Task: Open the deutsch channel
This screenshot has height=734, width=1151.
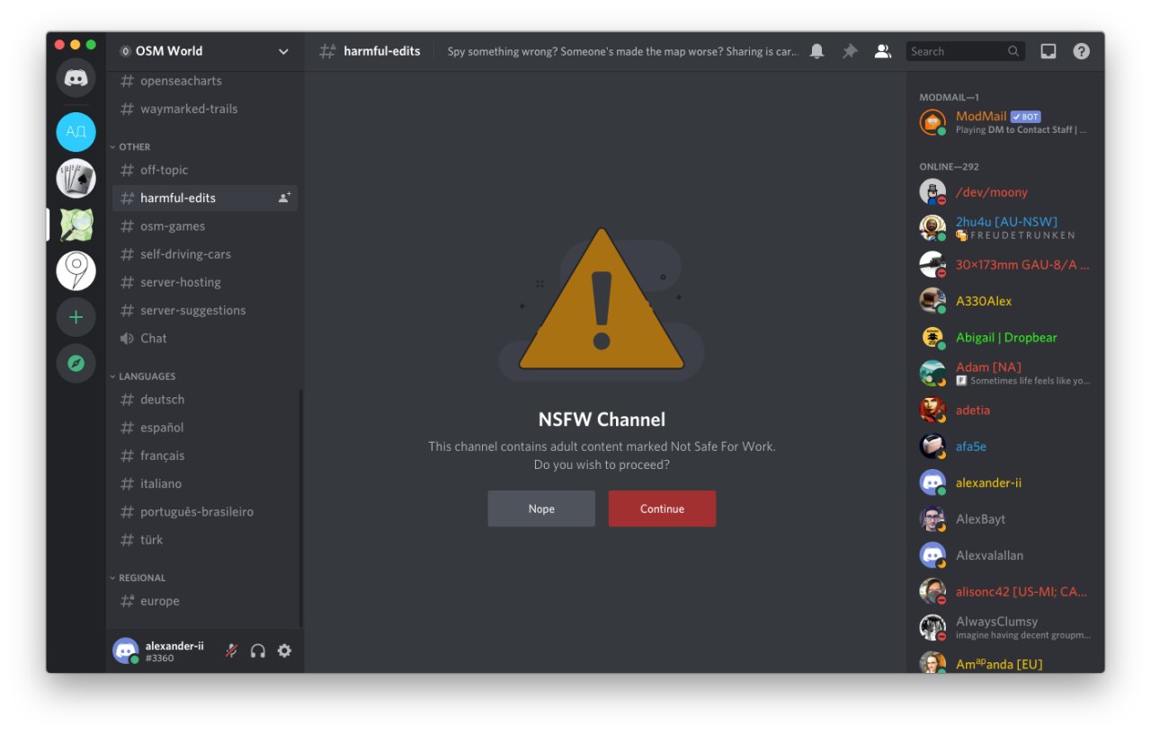Action: 205,399
